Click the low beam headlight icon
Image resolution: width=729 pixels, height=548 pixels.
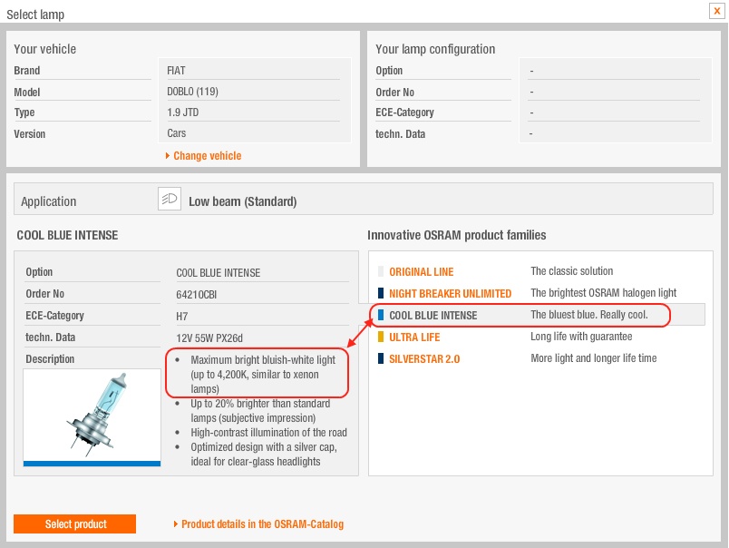point(169,200)
